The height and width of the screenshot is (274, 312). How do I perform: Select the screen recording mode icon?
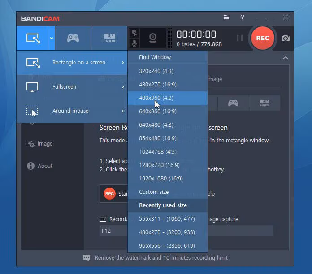(x=33, y=38)
